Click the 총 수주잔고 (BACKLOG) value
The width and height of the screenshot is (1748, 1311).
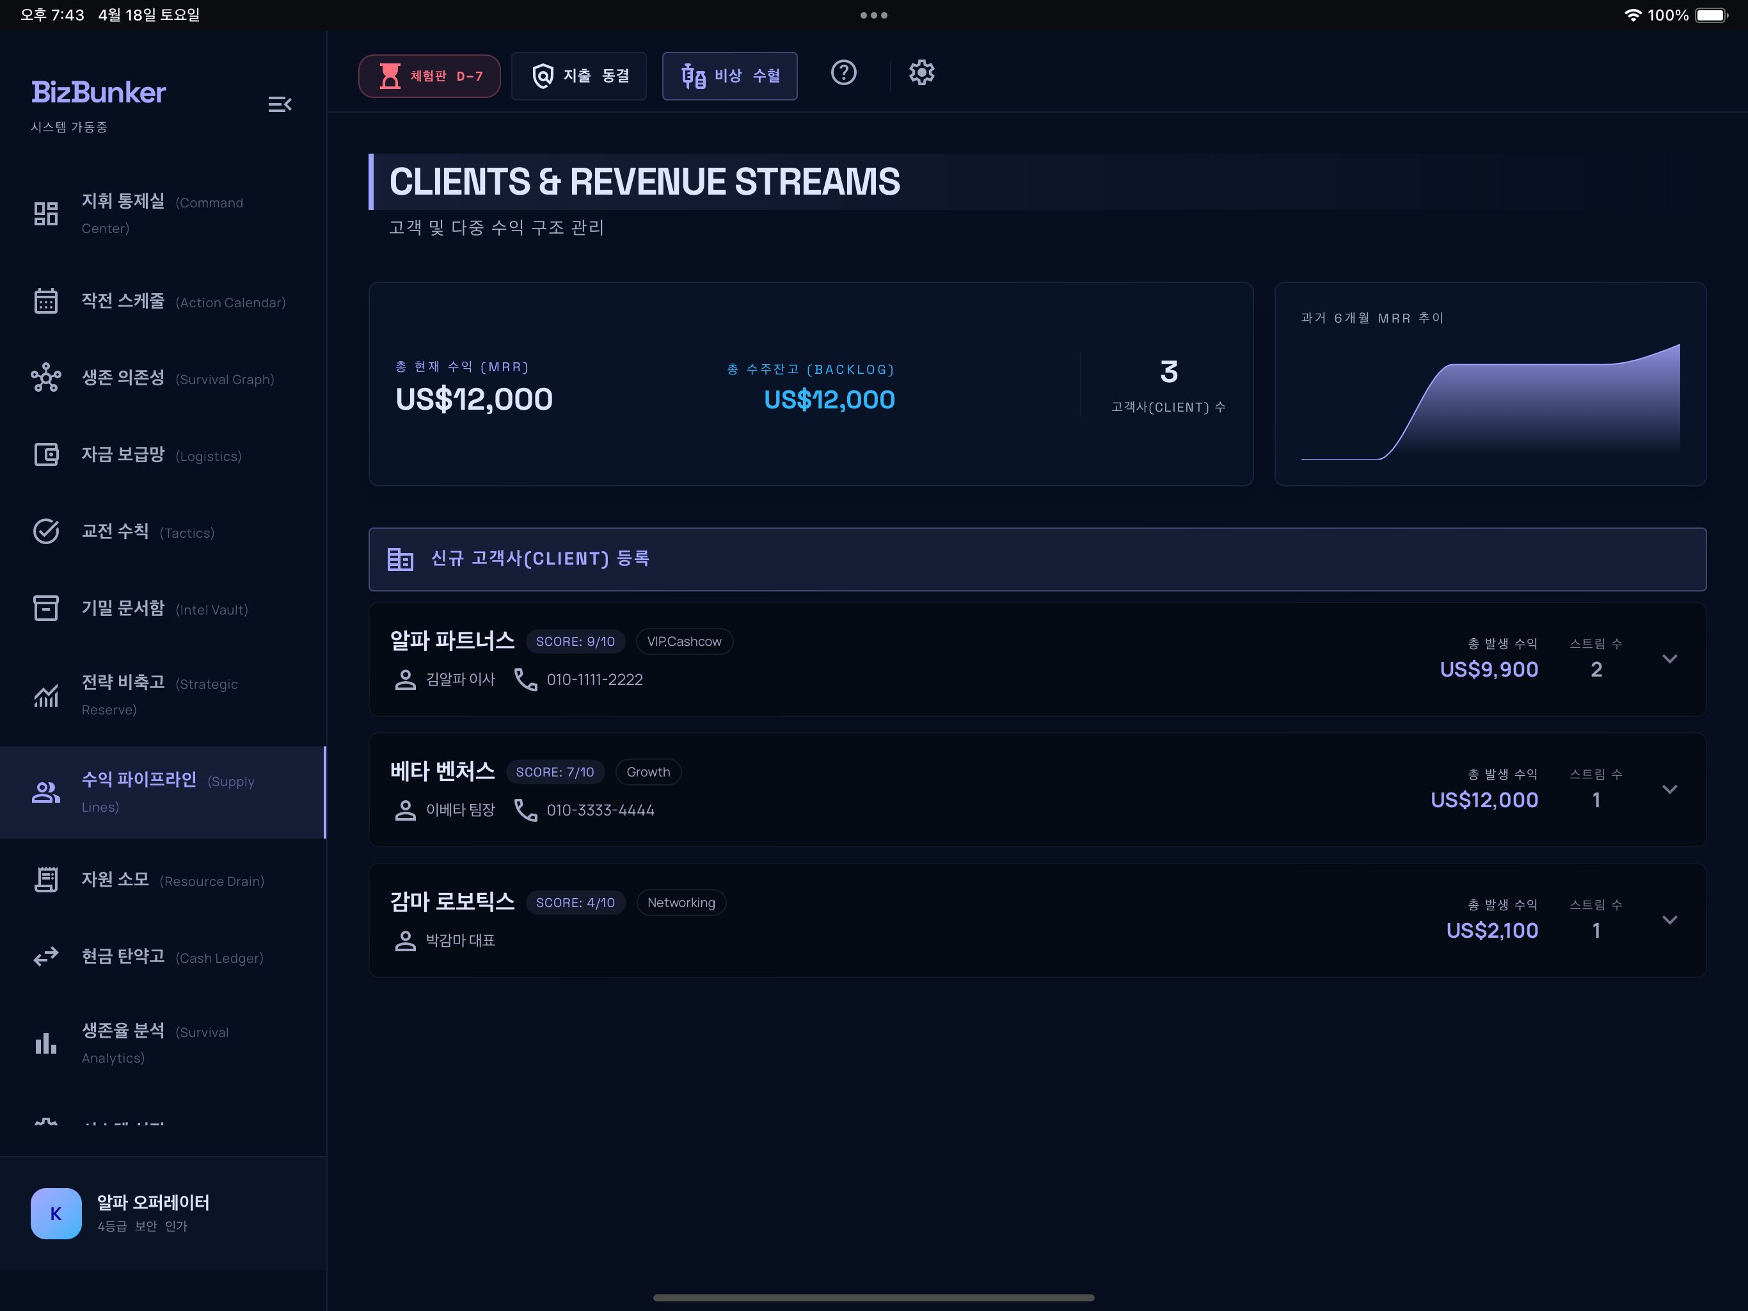pos(829,399)
